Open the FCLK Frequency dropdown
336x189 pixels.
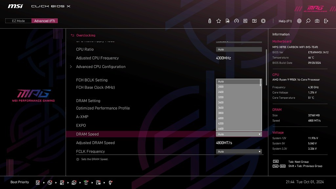pyautogui.click(x=239, y=152)
